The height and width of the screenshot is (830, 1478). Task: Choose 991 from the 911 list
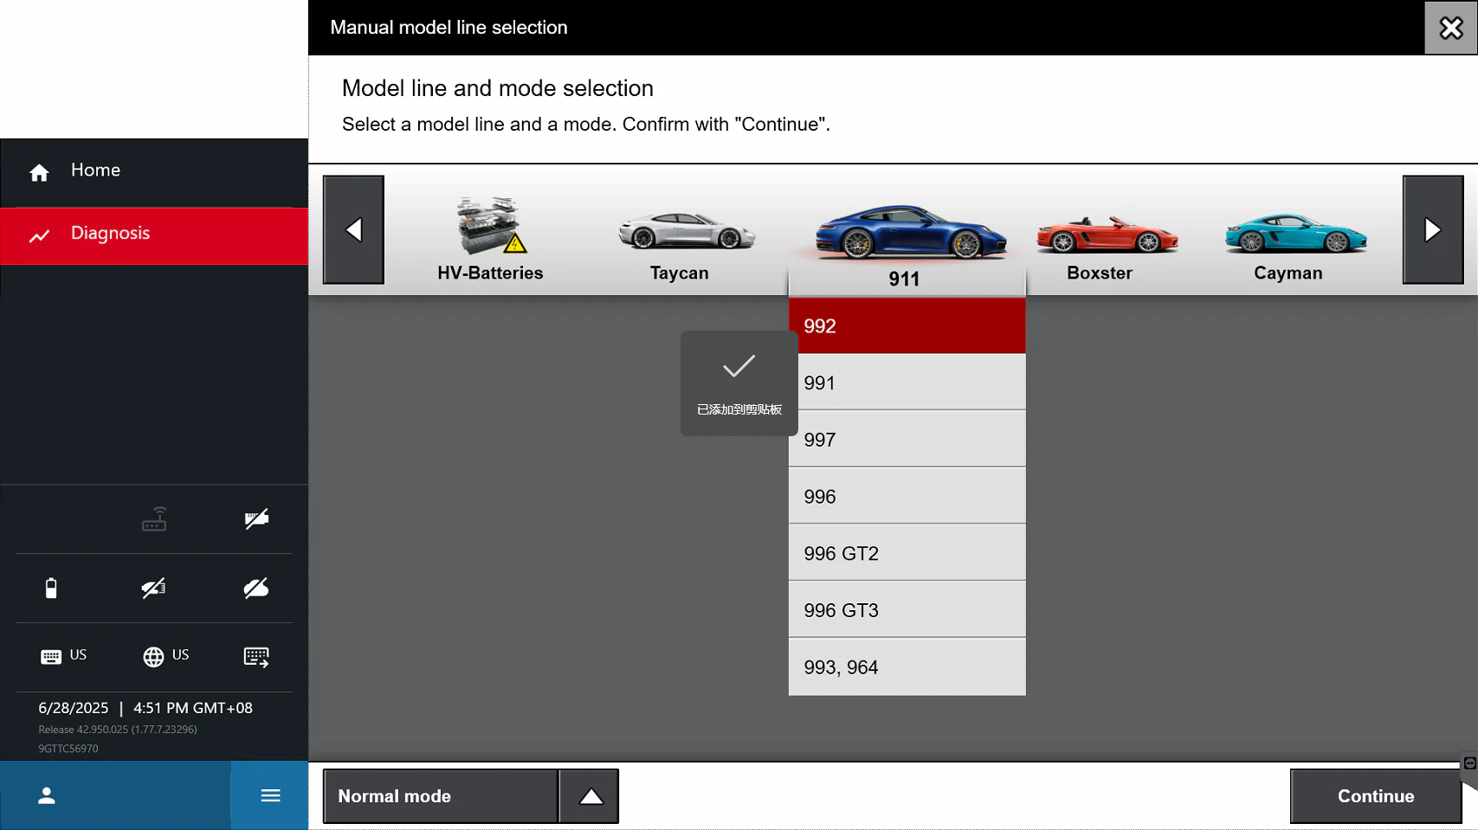pyautogui.click(x=907, y=383)
